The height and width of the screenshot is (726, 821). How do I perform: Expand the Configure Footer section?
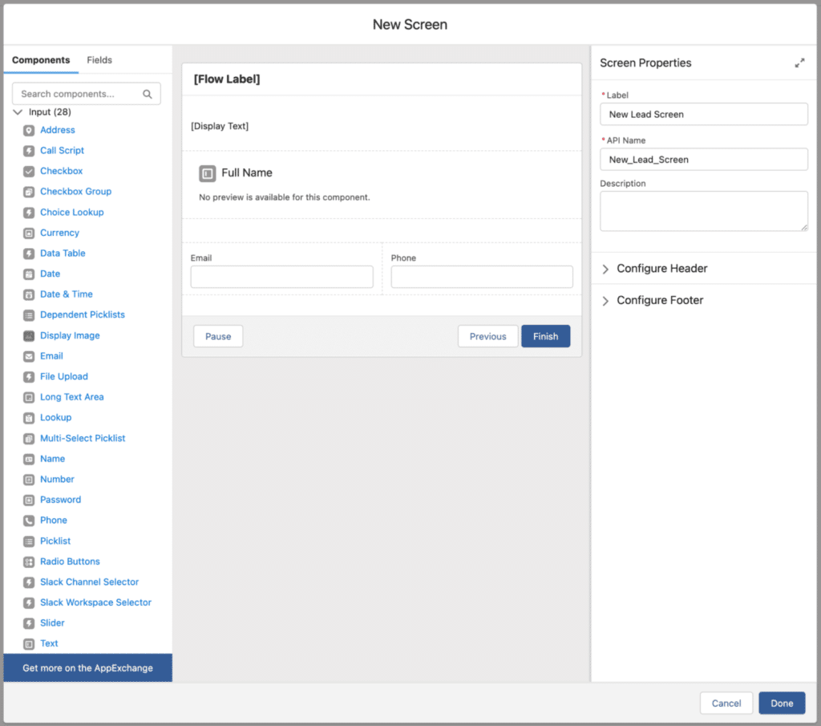[659, 300]
